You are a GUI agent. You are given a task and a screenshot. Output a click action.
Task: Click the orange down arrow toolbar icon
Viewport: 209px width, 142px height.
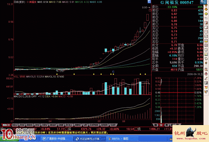coord(206,9)
